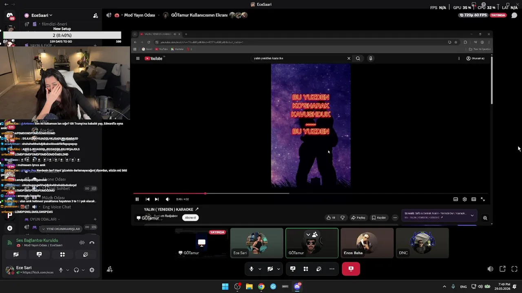The image size is (522, 293).
Task: Enter fullscreen in YouTube player
Action: coord(483,199)
